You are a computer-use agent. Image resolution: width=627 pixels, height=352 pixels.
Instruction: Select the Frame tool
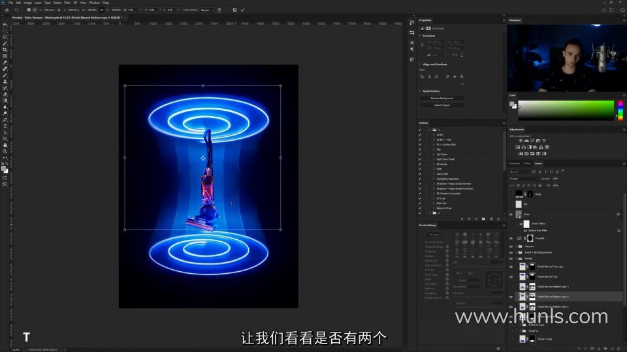click(x=5, y=56)
